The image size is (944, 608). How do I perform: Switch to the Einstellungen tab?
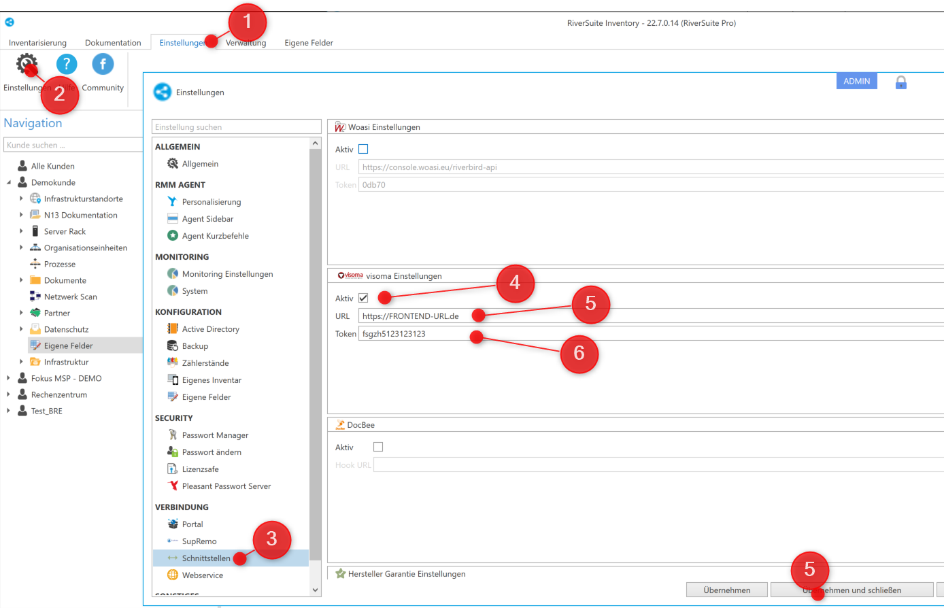click(182, 43)
